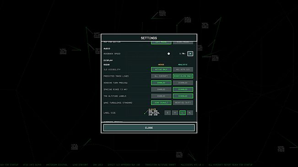298x167 pixels.
Task: Set predicted track lines to Right-Click Only
Action: click(183, 76)
